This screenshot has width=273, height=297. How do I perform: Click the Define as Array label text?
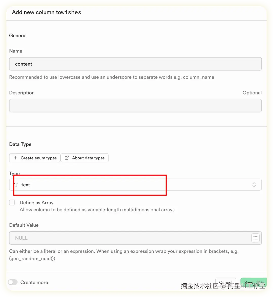pyautogui.click(x=36, y=203)
